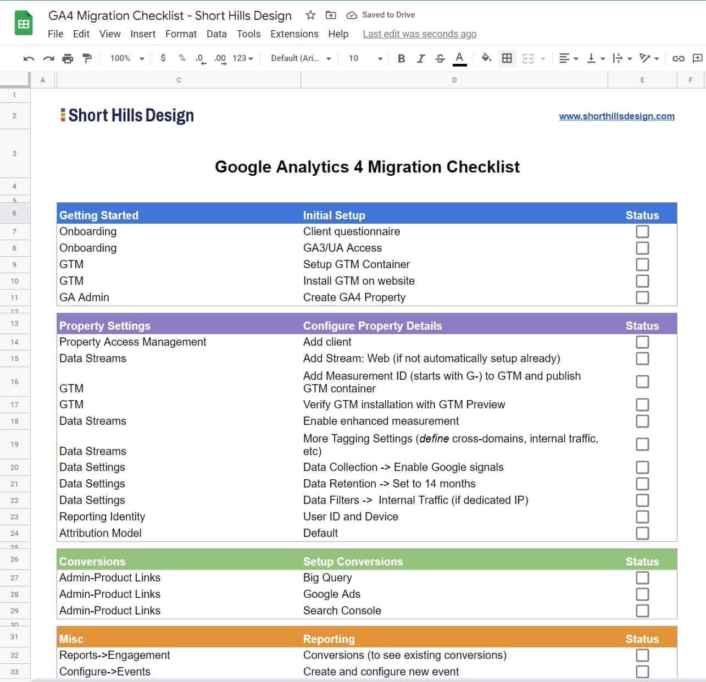Viewport: 706px width, 682px height.
Task: Open the 123 number format dropdown
Action: pos(243,58)
